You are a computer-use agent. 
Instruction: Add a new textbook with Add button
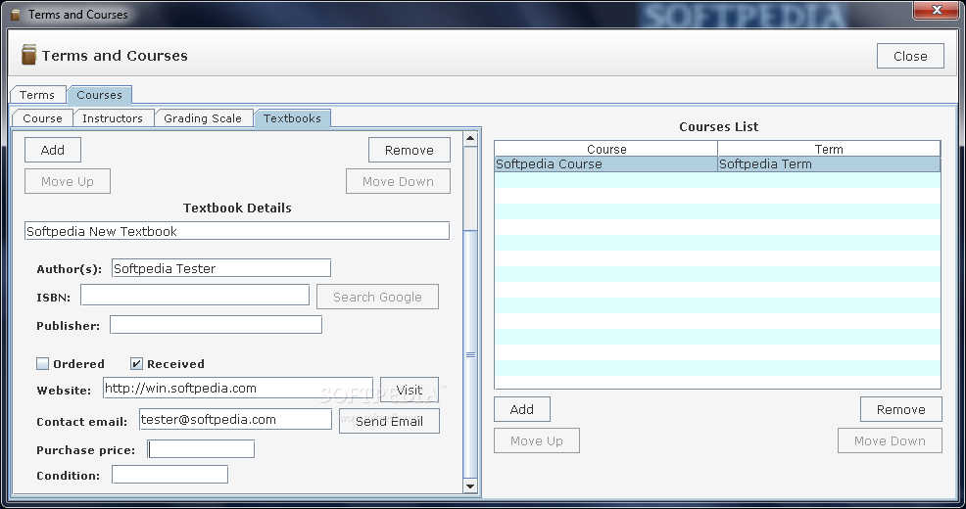[x=52, y=150]
